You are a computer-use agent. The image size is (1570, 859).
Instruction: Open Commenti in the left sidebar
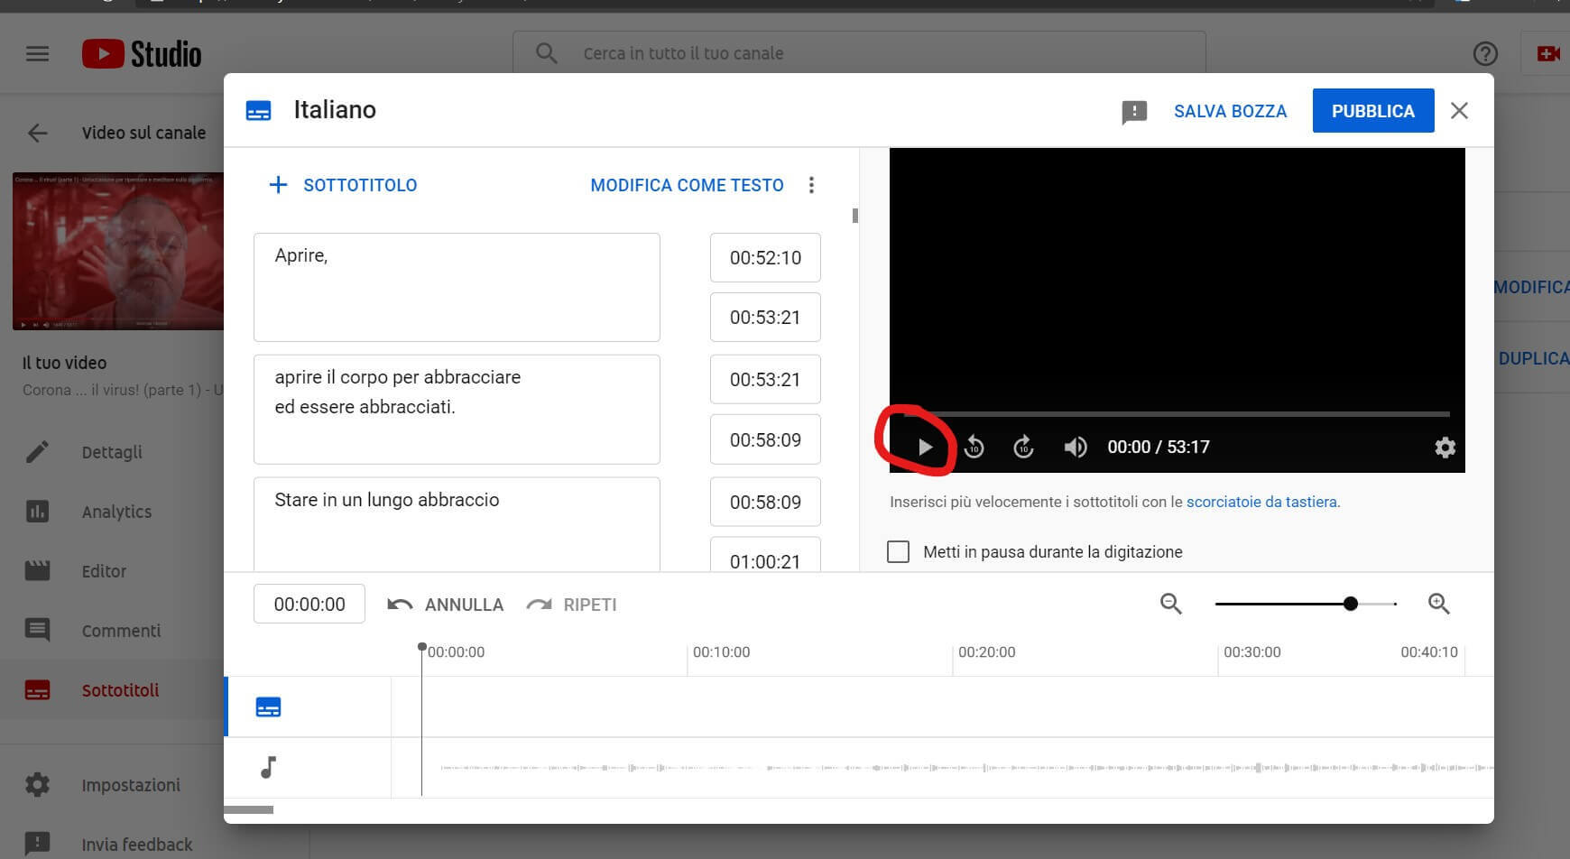[x=121, y=631]
